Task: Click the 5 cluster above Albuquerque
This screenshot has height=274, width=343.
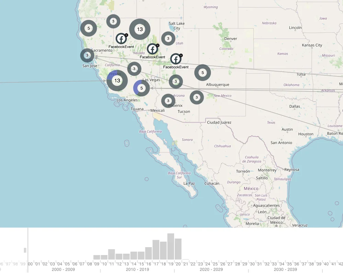Action: click(x=203, y=73)
